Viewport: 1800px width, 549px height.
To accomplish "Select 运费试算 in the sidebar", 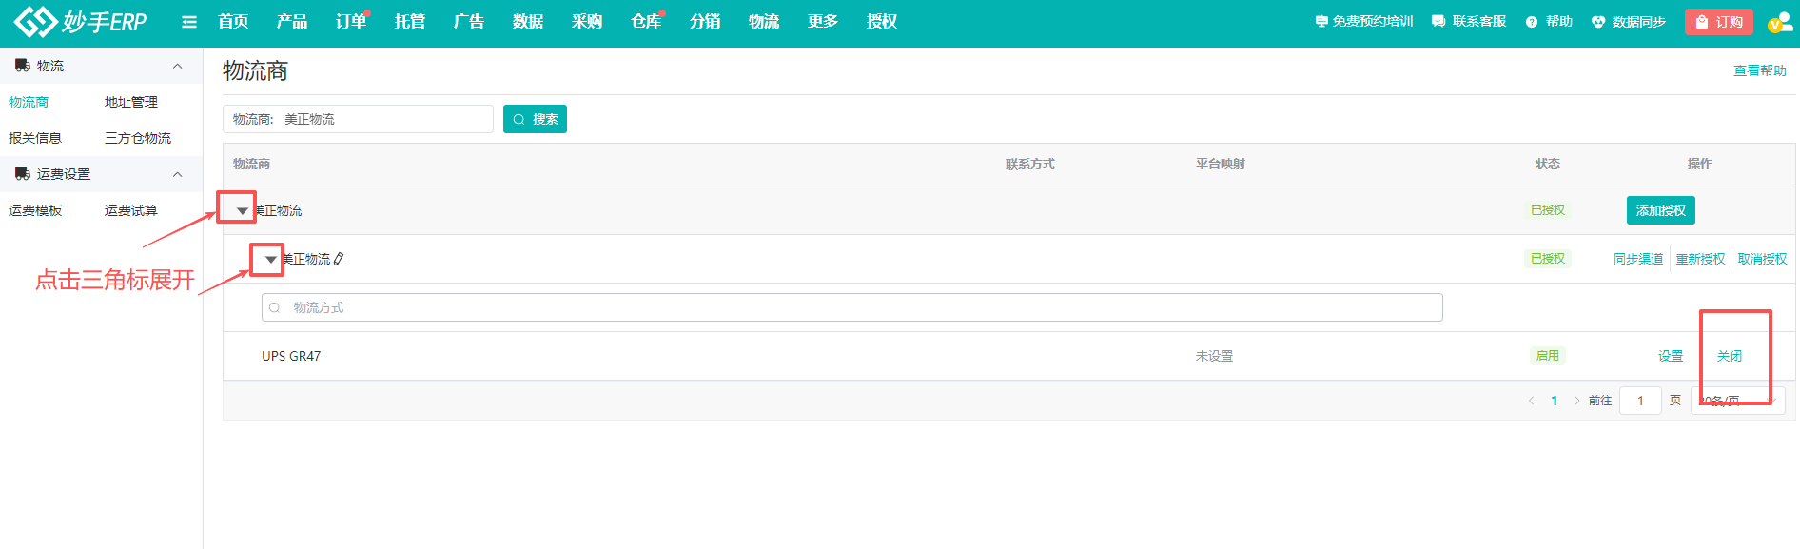I will click(x=131, y=210).
